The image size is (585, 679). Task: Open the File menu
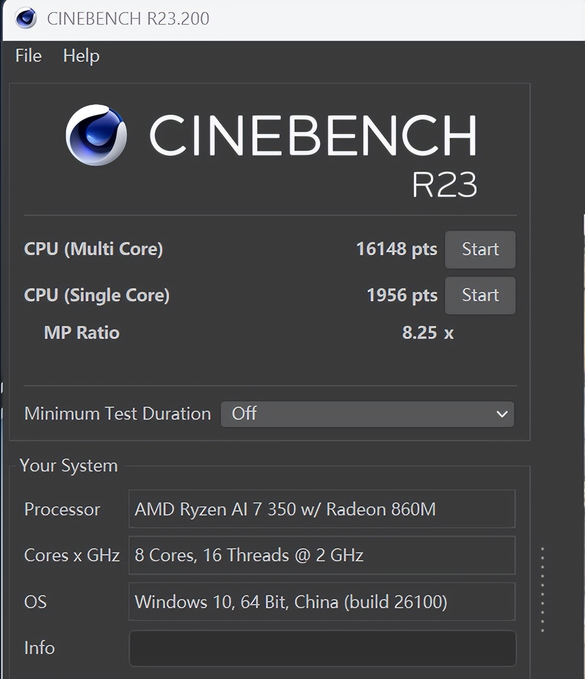tap(28, 55)
